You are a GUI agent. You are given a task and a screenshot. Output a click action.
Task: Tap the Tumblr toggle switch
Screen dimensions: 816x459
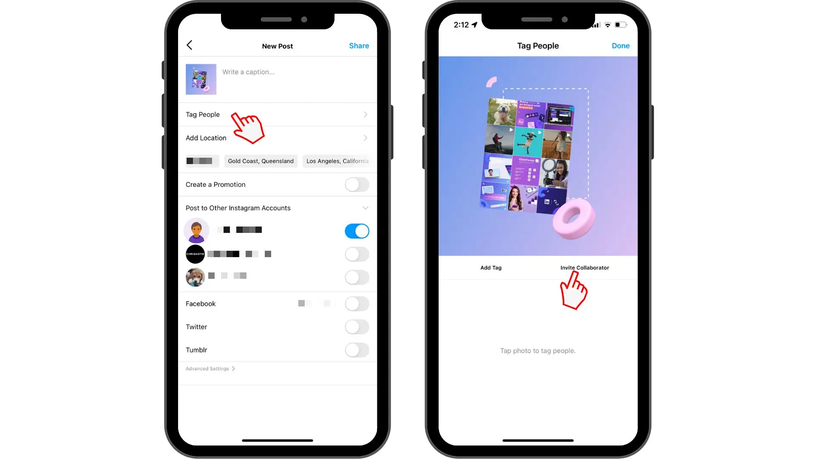pos(357,349)
